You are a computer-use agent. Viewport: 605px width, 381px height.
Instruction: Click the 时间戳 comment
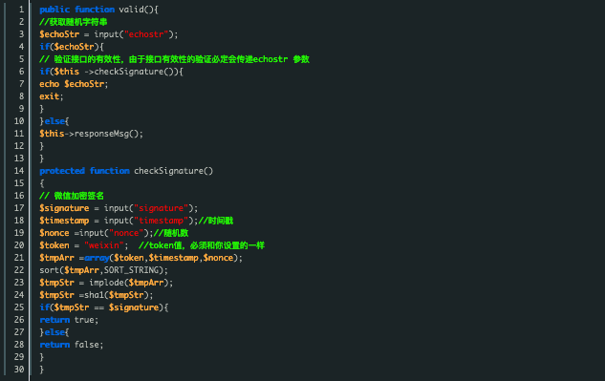tap(216, 221)
